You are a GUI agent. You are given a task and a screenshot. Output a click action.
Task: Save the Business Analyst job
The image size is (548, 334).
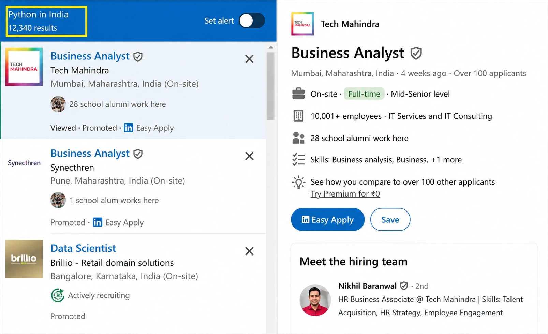tap(390, 220)
